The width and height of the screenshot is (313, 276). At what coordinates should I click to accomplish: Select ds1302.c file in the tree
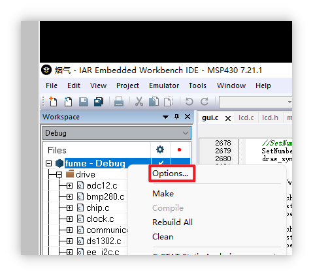click(104, 241)
